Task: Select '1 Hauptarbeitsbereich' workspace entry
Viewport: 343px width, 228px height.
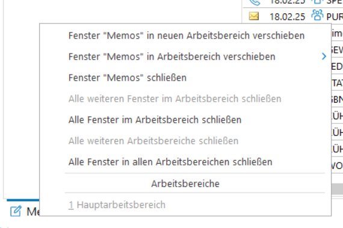Action: (x=117, y=205)
